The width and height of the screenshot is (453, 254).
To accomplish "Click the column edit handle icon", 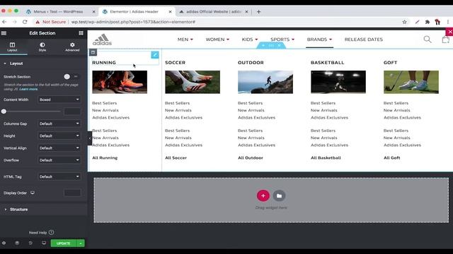I will (93, 52).
